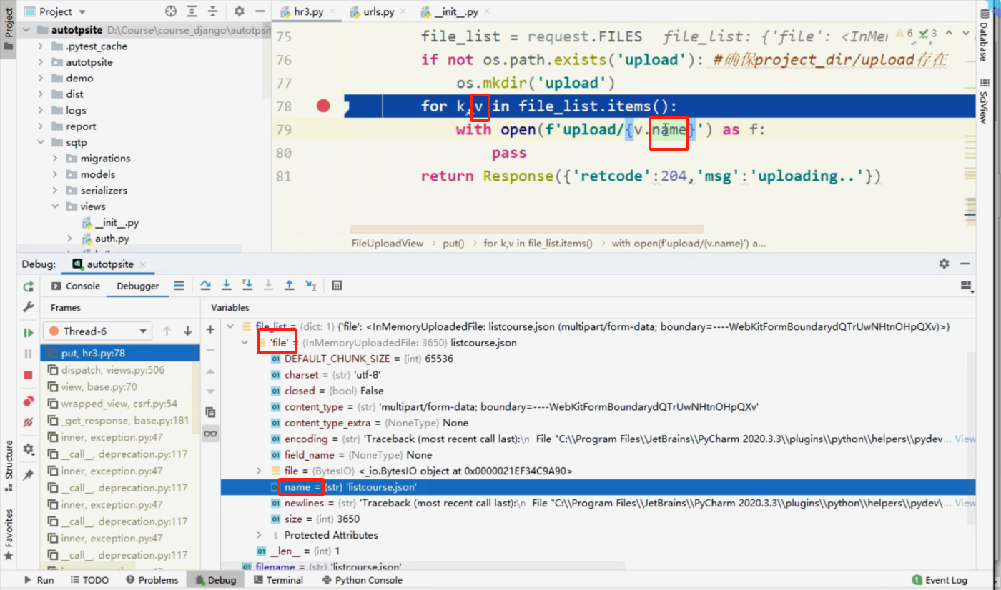Open the Structure side tool window
1001x590 pixels.
9,465
